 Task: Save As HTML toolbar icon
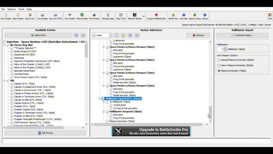pos(55,16)
